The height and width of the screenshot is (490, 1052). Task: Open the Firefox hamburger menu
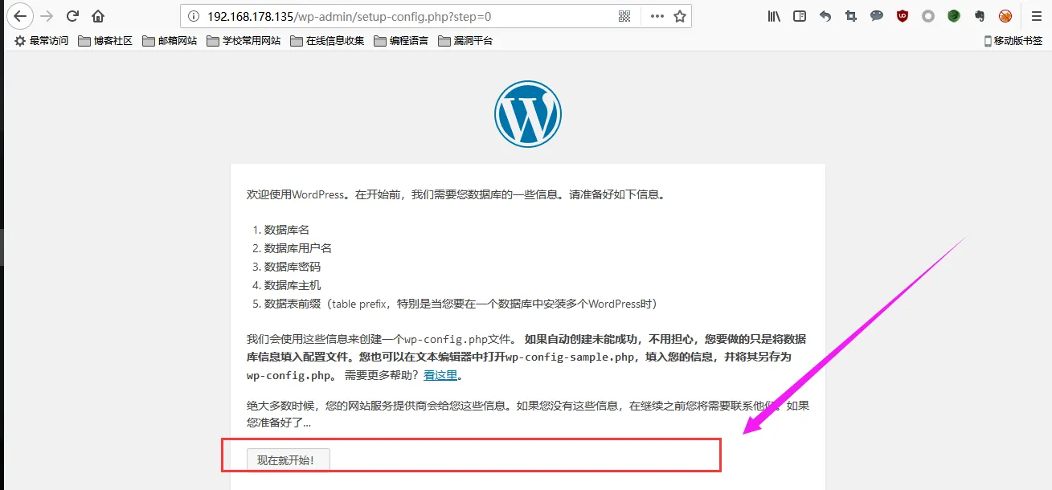(1036, 16)
